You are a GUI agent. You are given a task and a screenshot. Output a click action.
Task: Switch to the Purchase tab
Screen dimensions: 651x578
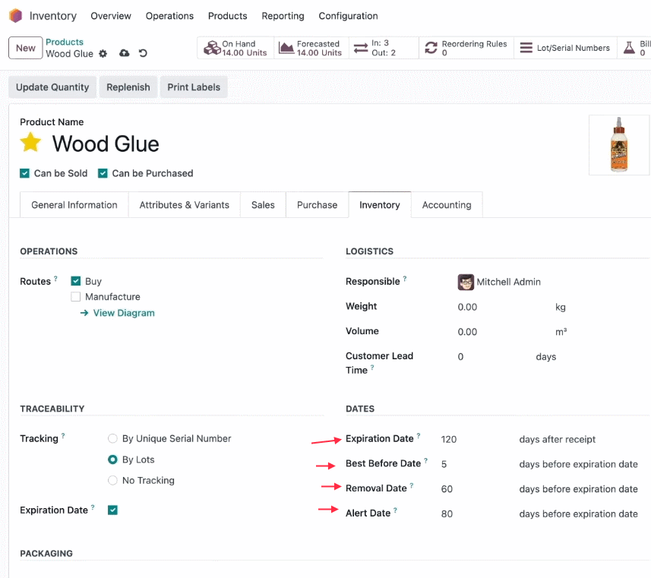[x=318, y=205]
